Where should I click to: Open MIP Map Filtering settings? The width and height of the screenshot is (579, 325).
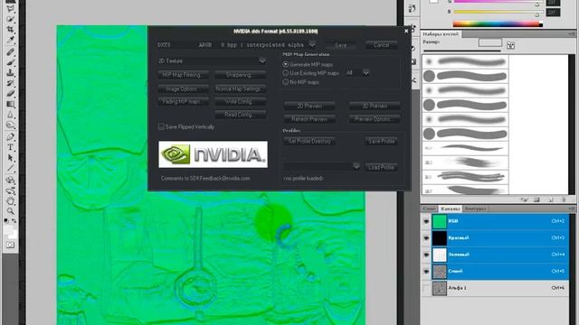183,75
